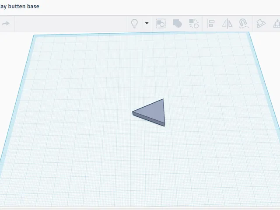Image resolution: width=280 pixels, height=210 pixels.
Task: Activate the Cruise magnet icon
Action: (244, 24)
